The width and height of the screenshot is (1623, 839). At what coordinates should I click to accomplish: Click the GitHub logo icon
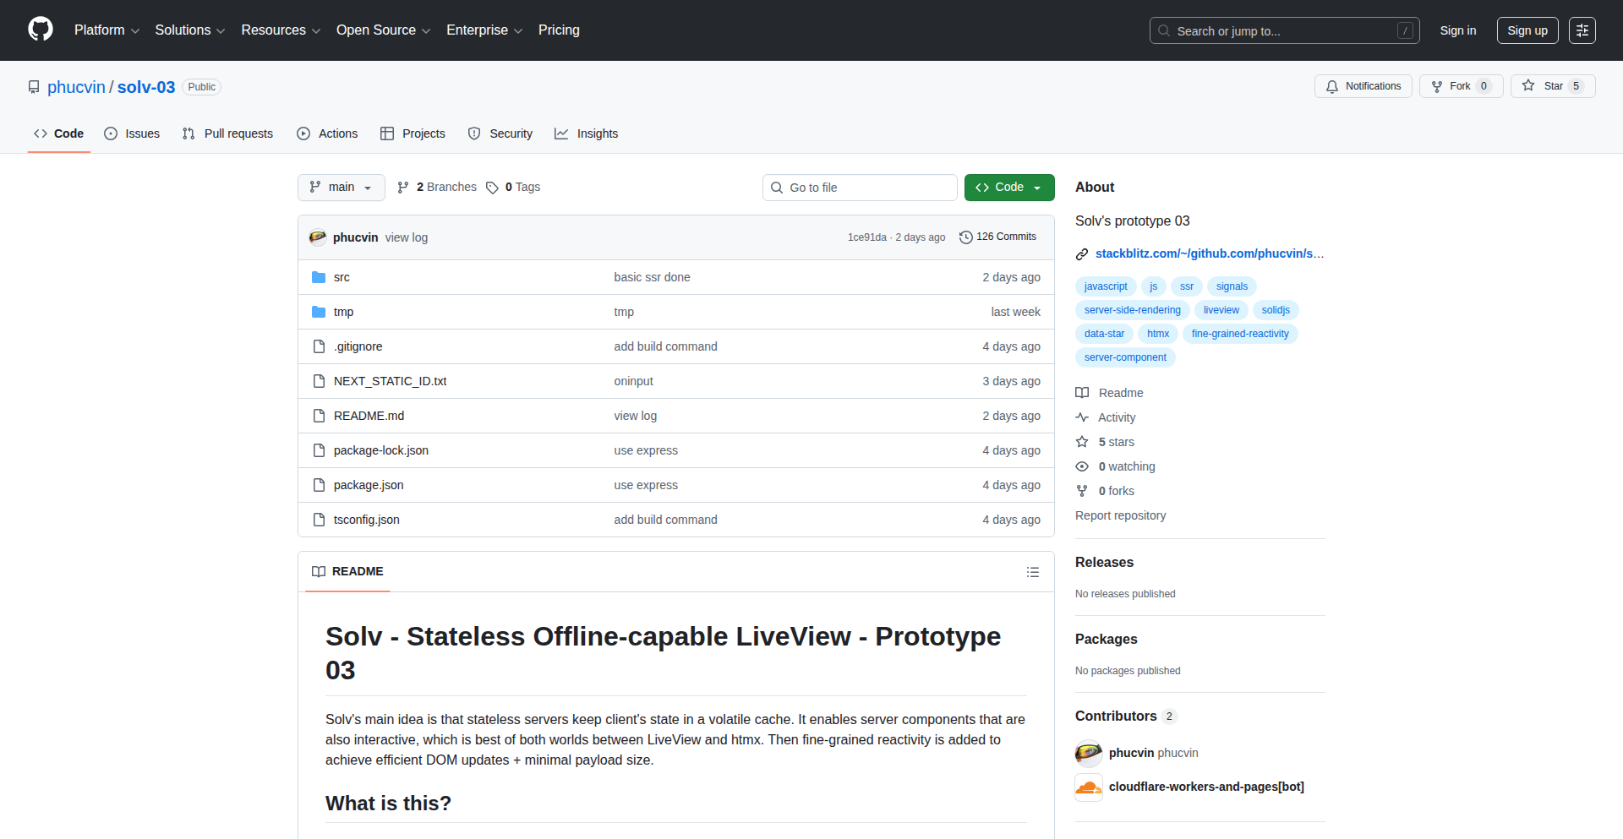coord(40,30)
